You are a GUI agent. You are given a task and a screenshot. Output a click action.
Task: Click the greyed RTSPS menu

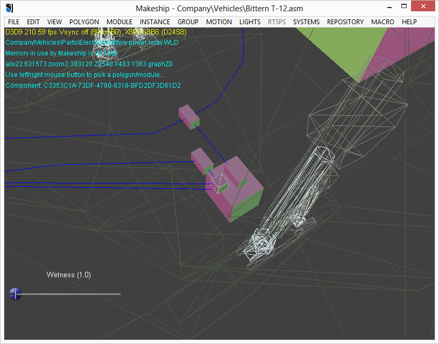pos(277,22)
